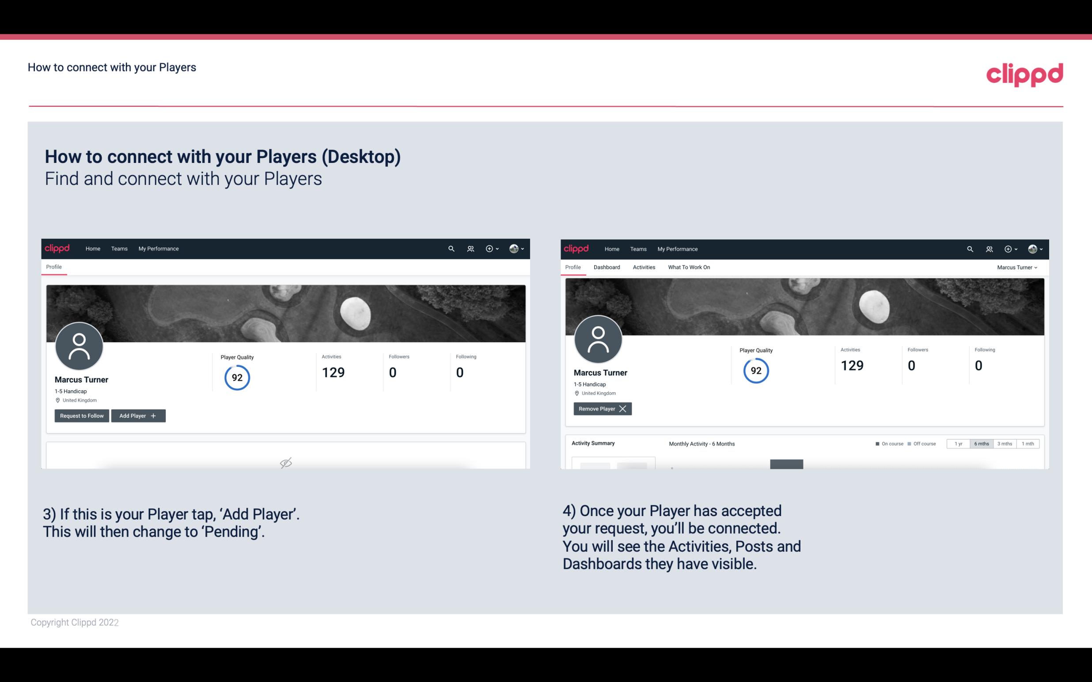
Task: Click the Activity Summary chart bar
Action: pyautogui.click(x=786, y=463)
